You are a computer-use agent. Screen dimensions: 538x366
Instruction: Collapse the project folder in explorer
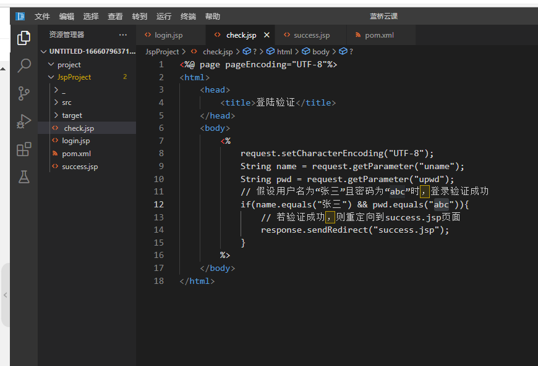coord(69,65)
